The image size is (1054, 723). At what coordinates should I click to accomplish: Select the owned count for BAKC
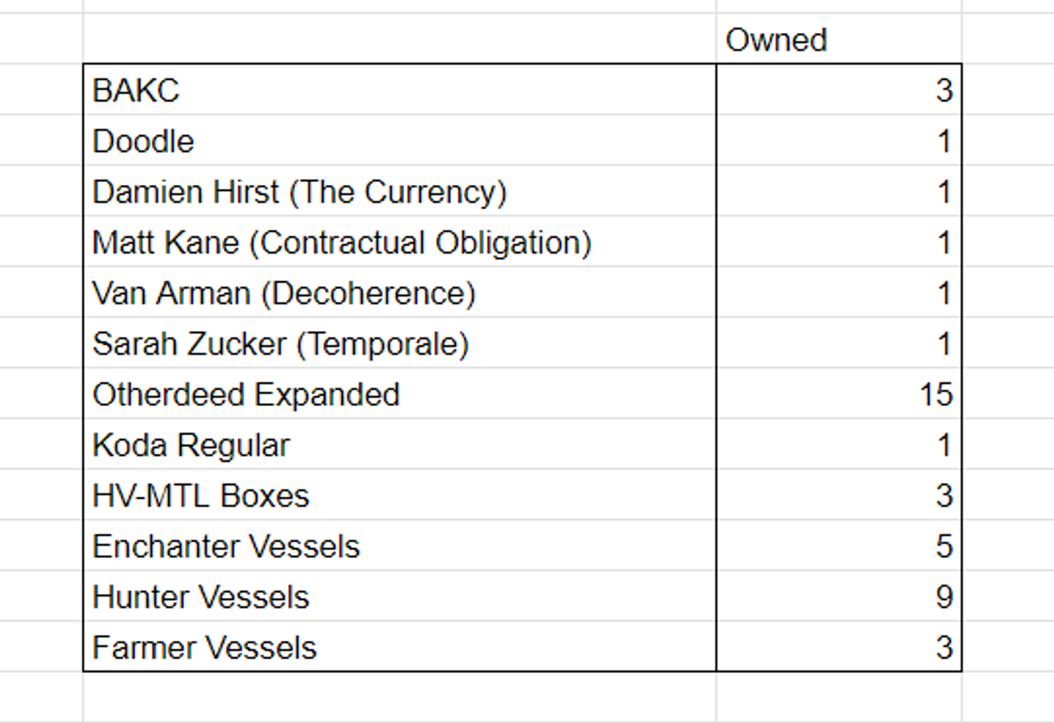click(944, 90)
